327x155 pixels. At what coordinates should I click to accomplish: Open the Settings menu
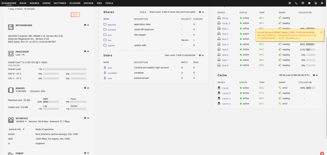coord(60,3)
